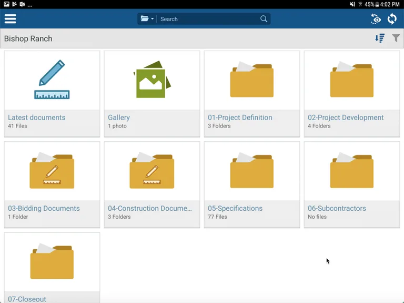Open the 03-Bidding Documents folder
This screenshot has width=404, height=303.
click(52, 171)
